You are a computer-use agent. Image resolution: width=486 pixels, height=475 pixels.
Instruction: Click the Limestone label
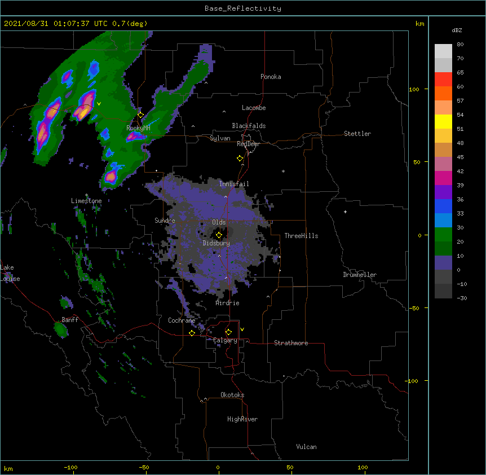86,201
